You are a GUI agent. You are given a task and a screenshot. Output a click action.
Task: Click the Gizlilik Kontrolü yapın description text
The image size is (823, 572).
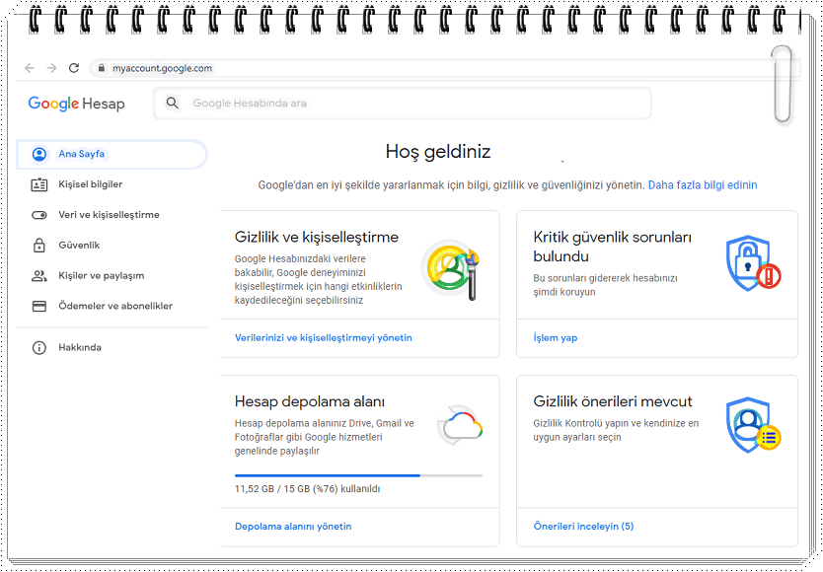(x=616, y=430)
